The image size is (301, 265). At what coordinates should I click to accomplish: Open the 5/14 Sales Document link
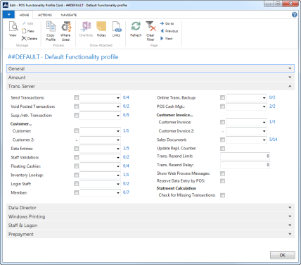point(273,140)
